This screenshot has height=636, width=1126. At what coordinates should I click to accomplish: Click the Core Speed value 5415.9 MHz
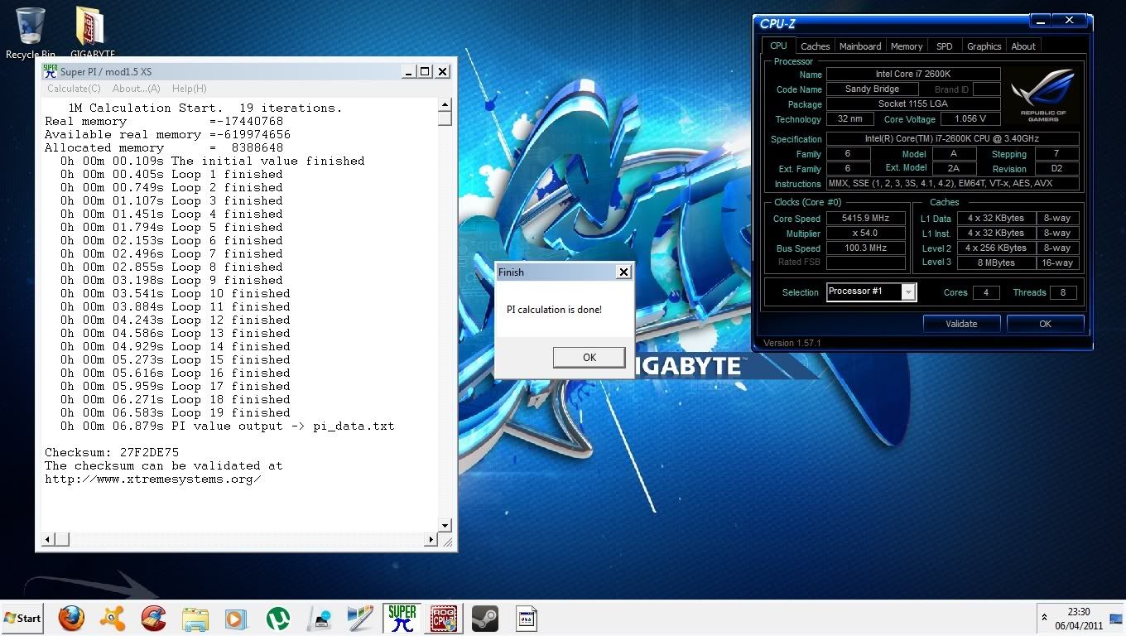point(865,219)
